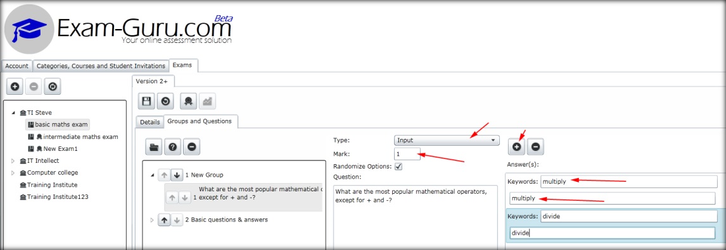Screen dimensions: 726x250
Task: Save the exam with the floppy disk icon
Action: (x=146, y=101)
